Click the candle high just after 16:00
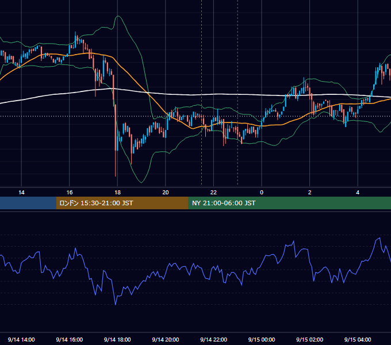The image size is (391, 345). point(75,33)
